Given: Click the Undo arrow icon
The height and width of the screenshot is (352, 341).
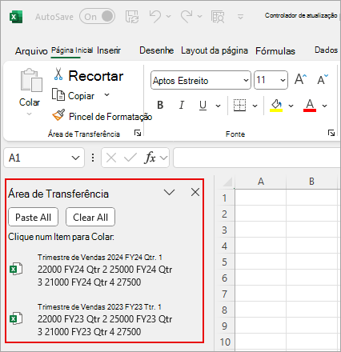Looking at the screenshot, I should tap(155, 16).
